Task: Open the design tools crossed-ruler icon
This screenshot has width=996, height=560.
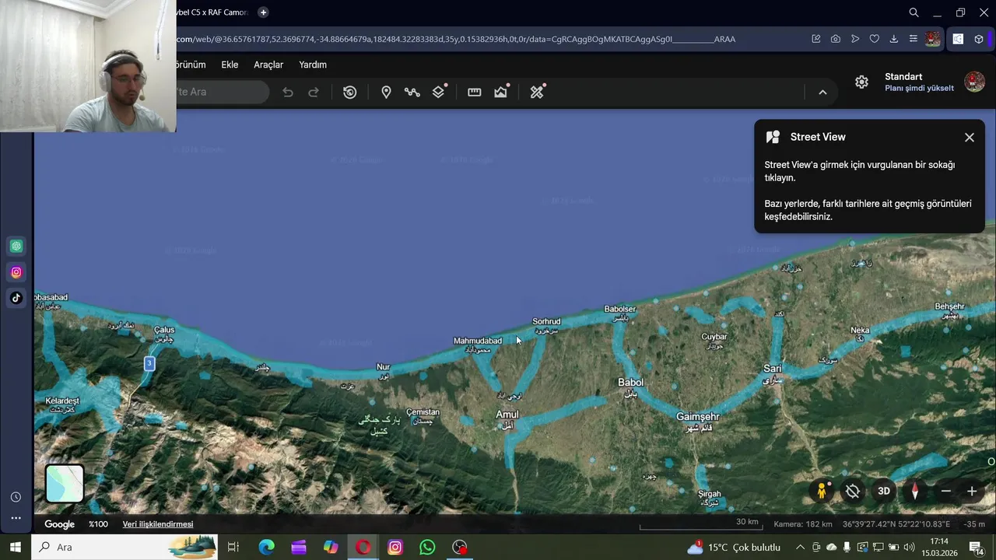Action: point(537,92)
